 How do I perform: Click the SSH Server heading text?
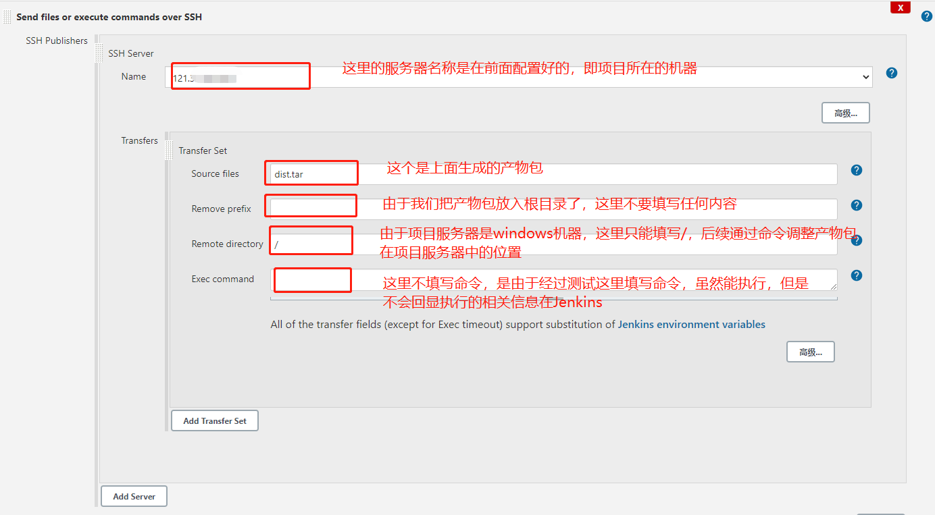click(x=131, y=53)
